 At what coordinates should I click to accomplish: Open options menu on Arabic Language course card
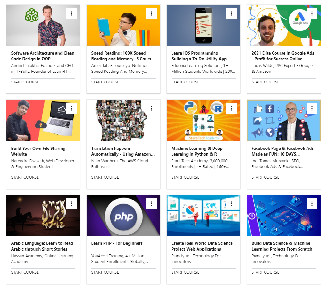71,204
